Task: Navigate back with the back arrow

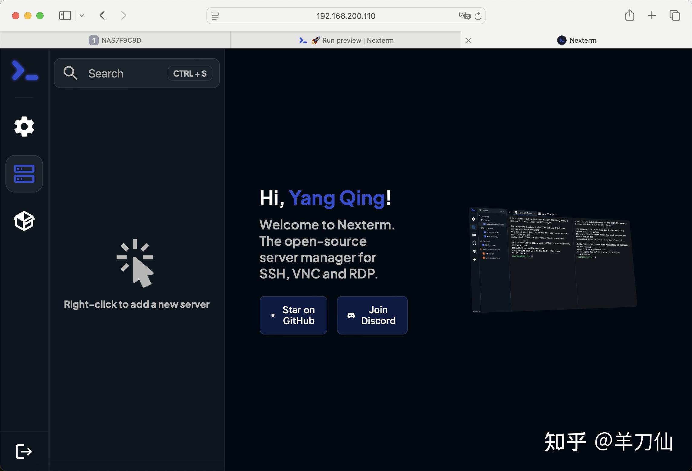Action: pos(102,15)
